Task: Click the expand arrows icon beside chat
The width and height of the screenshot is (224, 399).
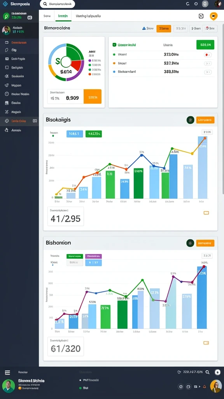Action: (201, 16)
